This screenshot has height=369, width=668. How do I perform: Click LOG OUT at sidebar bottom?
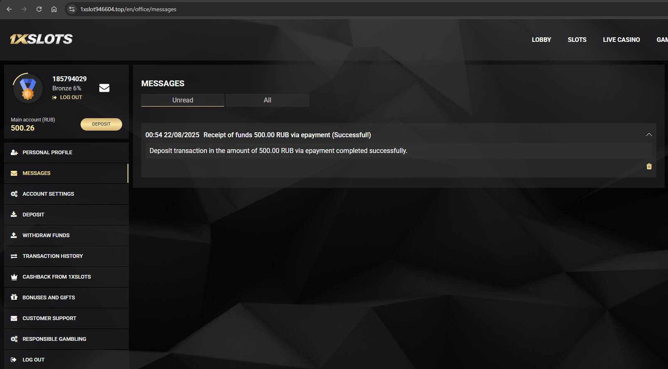tap(66, 359)
